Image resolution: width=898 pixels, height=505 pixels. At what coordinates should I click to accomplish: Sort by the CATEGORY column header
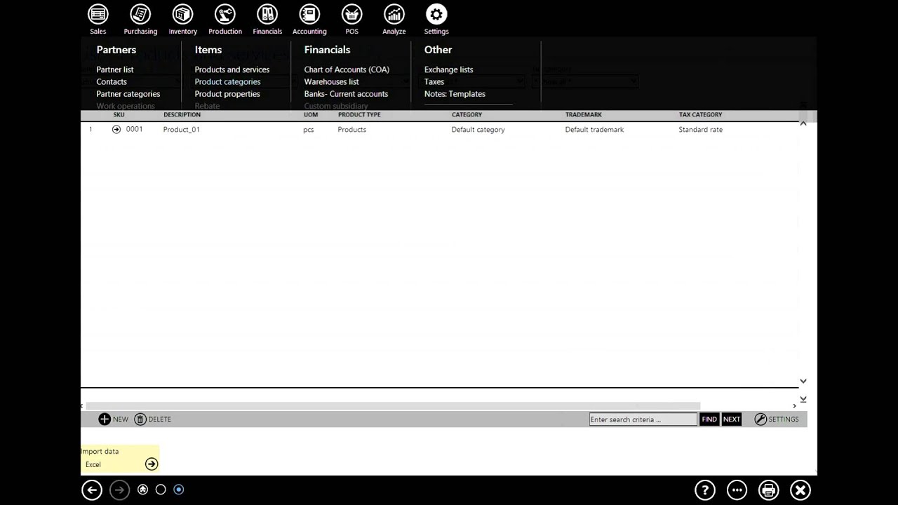pos(467,115)
